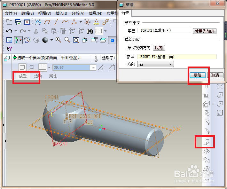Open the depth value 39.67 dropdown
The width and height of the screenshot is (227, 189).
(94, 67)
